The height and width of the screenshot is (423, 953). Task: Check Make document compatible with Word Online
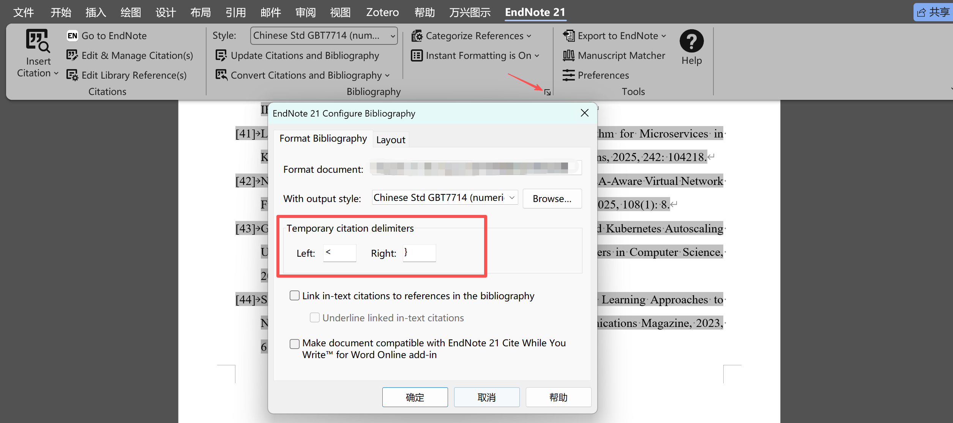pos(295,344)
